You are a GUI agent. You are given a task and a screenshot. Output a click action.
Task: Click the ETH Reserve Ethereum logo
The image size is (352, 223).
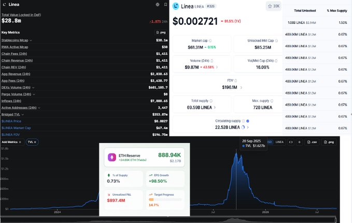112,157
